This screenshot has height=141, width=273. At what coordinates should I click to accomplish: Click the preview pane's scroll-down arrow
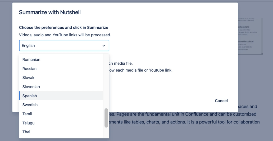[262, 53]
